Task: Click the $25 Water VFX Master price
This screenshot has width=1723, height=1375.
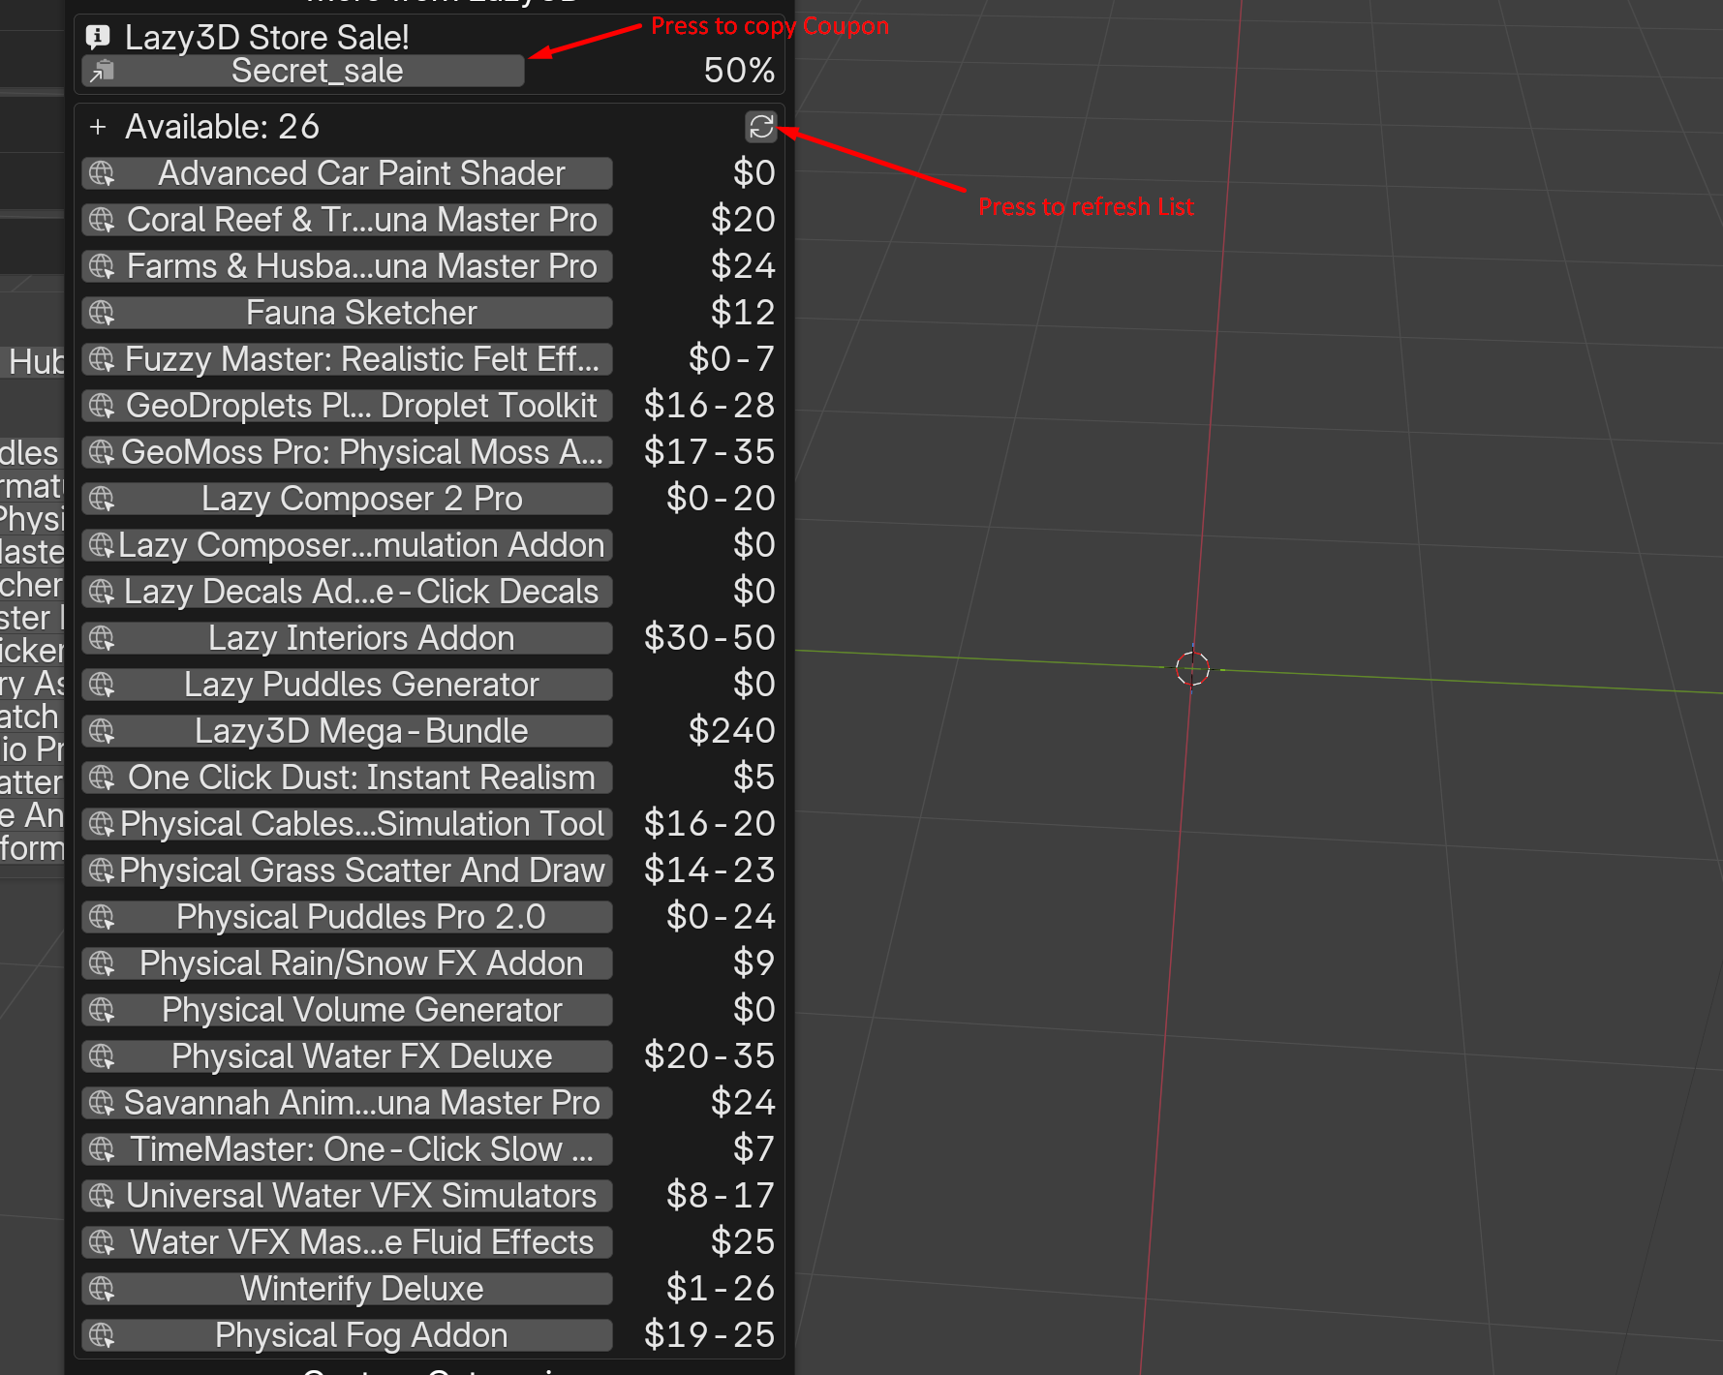Action: 743,1242
